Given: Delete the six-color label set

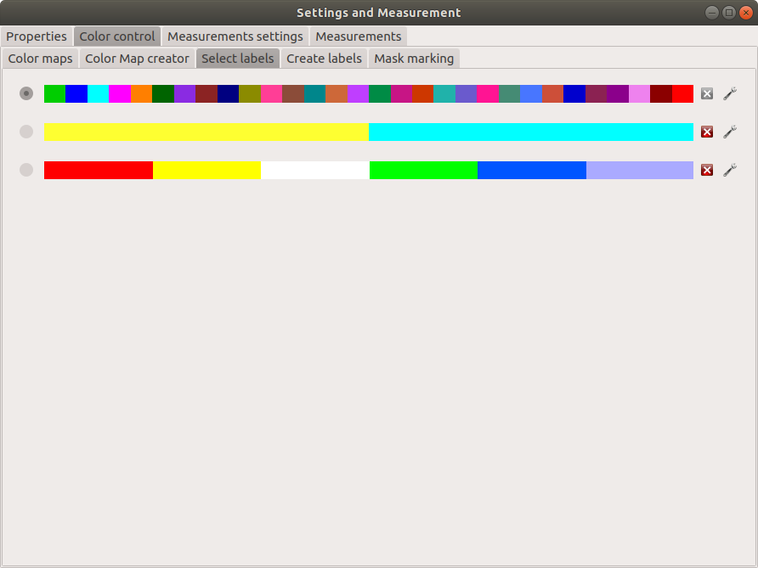Looking at the screenshot, I should tap(707, 170).
